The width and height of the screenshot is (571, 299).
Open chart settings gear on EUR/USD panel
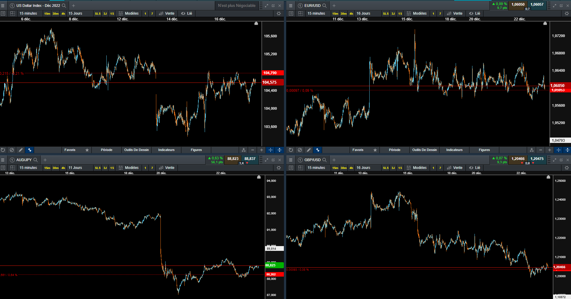point(567,13)
